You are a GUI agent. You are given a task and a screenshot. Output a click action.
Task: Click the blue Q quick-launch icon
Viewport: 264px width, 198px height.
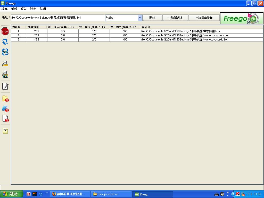[40, 194]
